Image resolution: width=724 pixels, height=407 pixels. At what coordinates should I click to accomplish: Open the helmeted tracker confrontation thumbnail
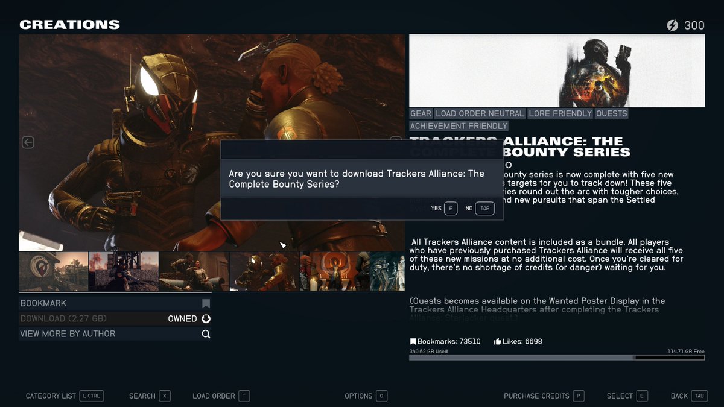(264, 271)
